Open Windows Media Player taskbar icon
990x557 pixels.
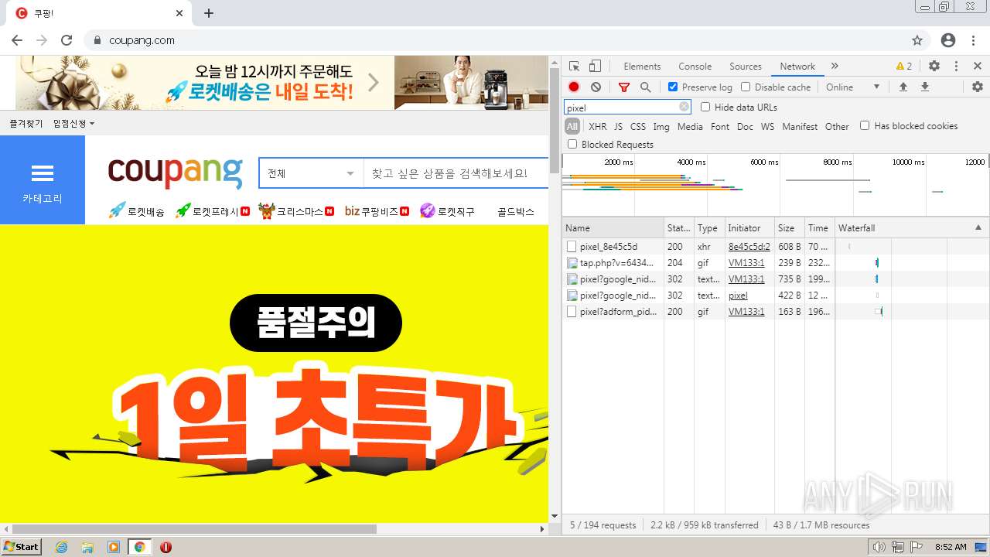(x=114, y=547)
